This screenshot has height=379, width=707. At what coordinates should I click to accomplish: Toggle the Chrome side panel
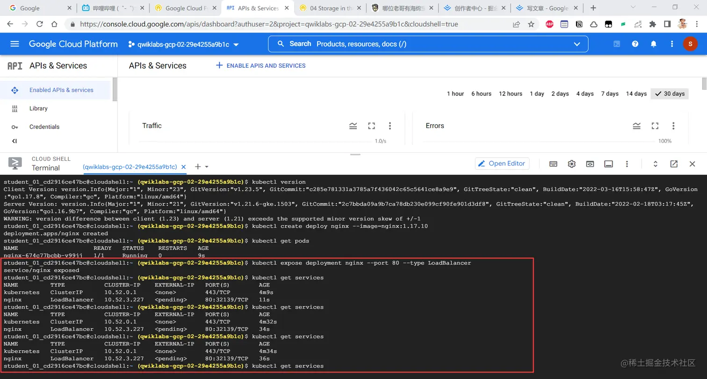point(667,24)
